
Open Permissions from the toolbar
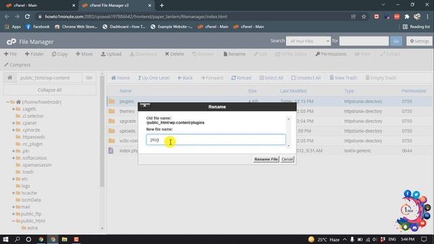(x=331, y=54)
